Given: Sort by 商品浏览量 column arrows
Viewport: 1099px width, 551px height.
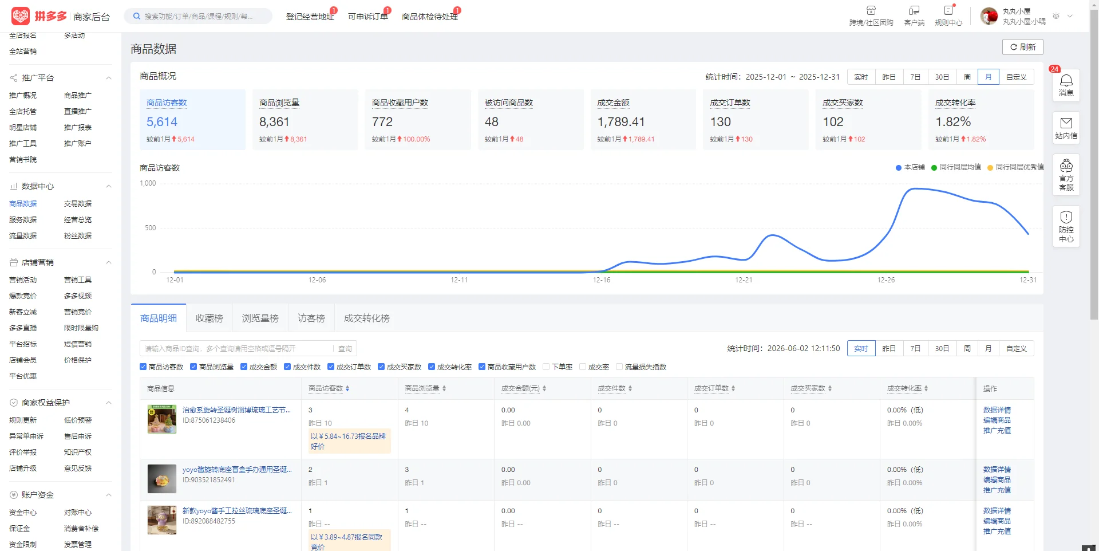Looking at the screenshot, I should coord(444,388).
